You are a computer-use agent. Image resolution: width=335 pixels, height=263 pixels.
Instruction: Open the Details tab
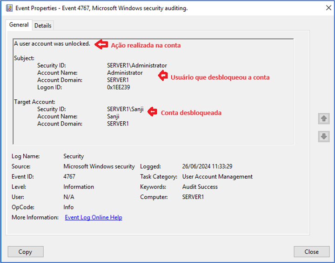click(x=43, y=26)
